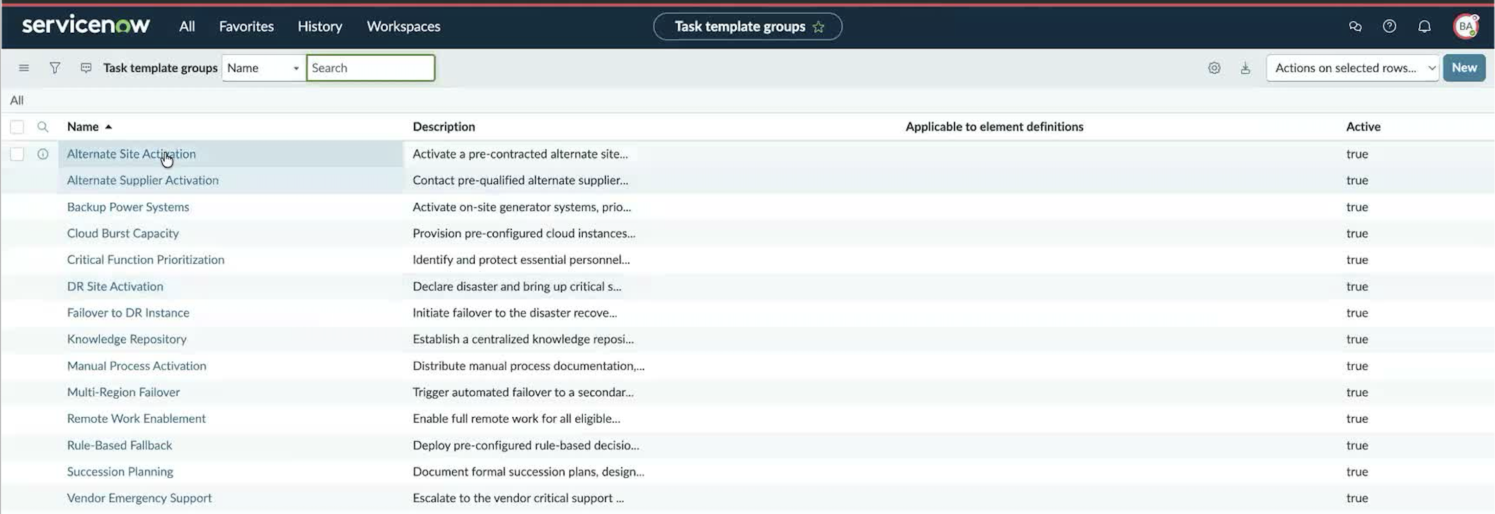Open the All menu
The width and height of the screenshot is (1495, 514).
187,26
